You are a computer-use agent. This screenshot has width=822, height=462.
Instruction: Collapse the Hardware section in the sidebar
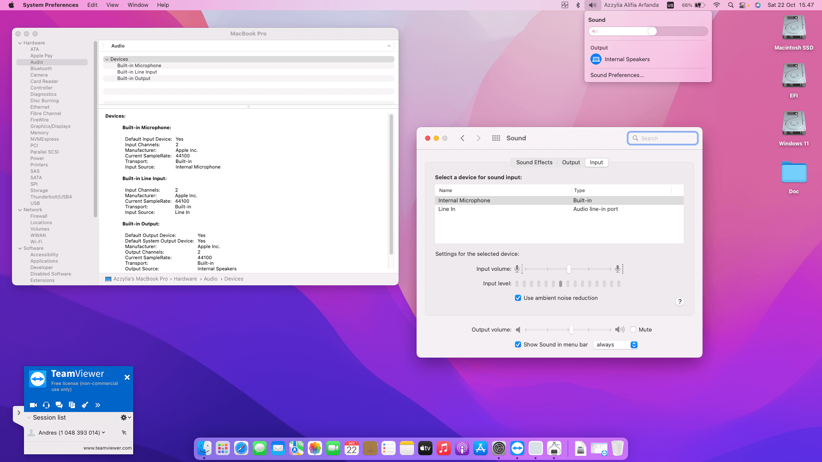pos(20,43)
